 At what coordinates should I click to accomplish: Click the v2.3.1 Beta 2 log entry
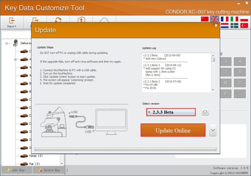click(x=162, y=81)
